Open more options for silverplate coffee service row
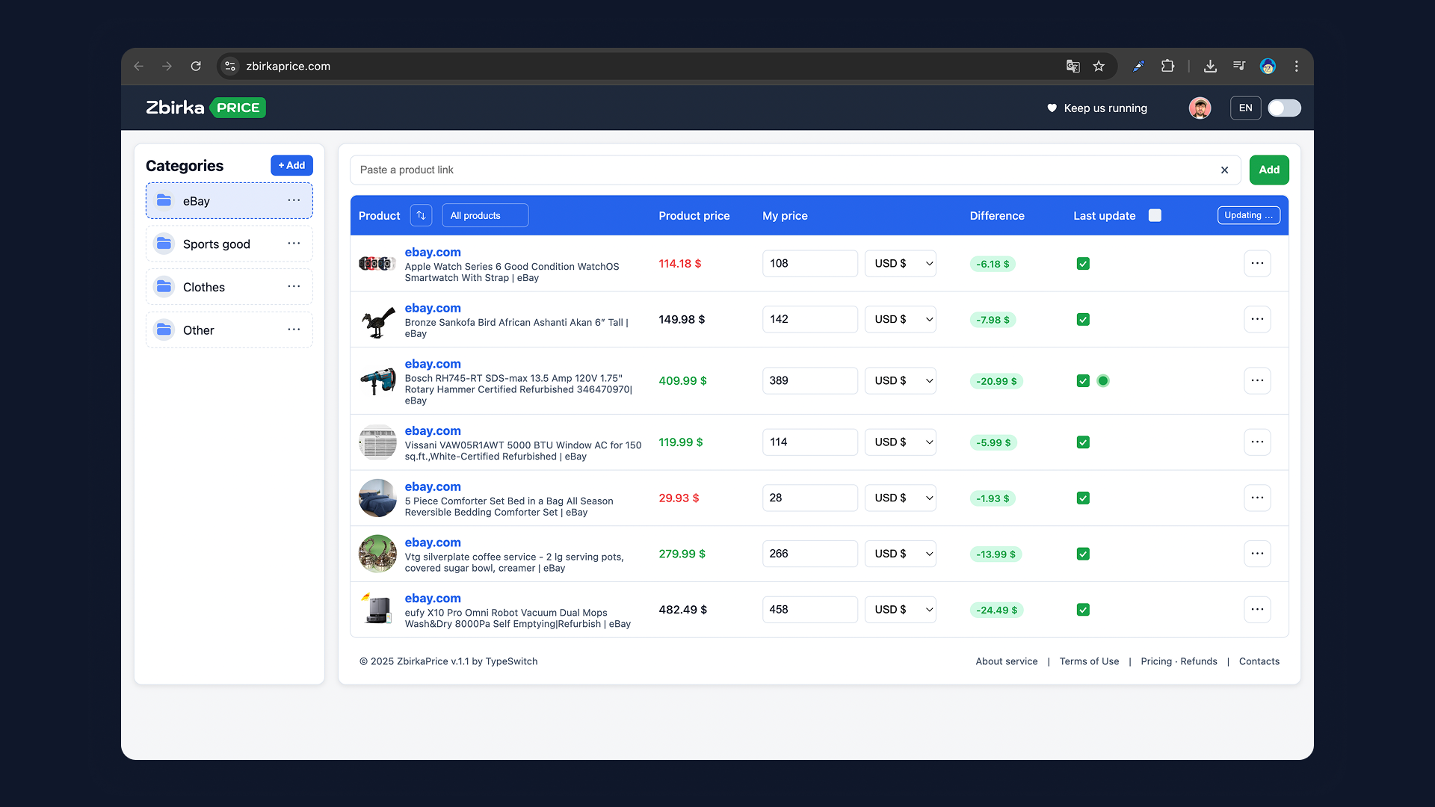Image resolution: width=1435 pixels, height=807 pixels. click(1257, 554)
